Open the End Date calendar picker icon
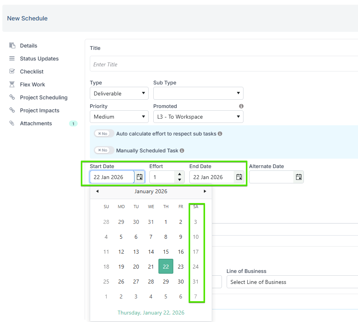The image size is (358, 322). (x=239, y=177)
